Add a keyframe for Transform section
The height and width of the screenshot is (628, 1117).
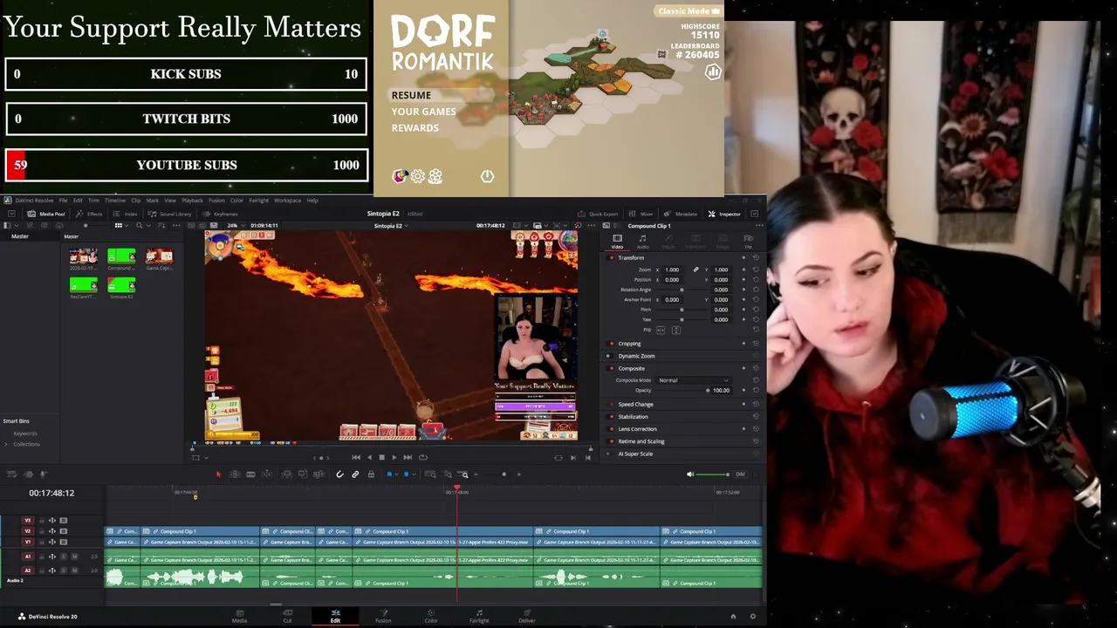[744, 258]
